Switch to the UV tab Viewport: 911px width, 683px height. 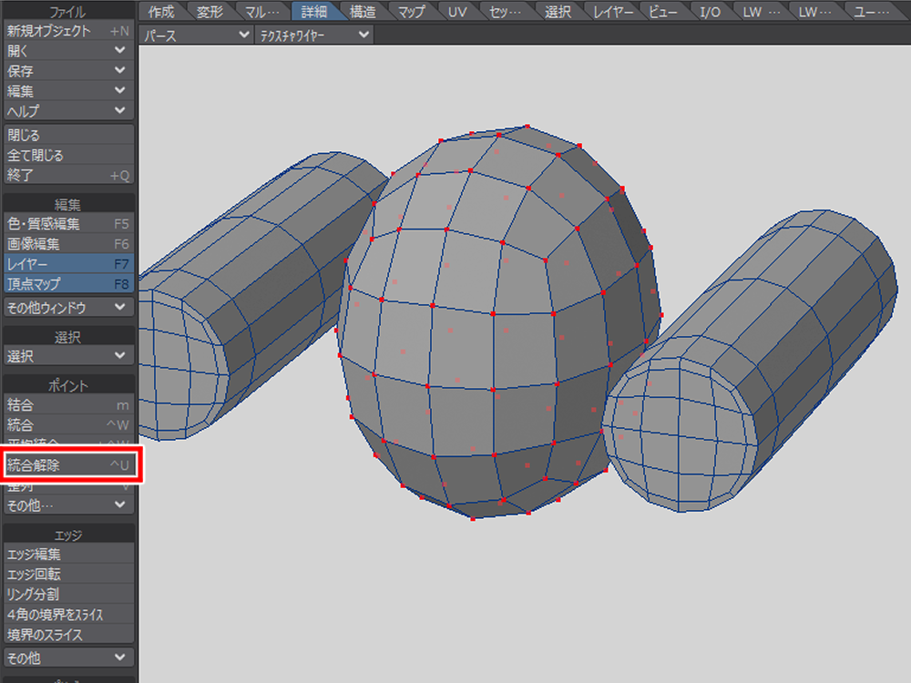tap(456, 11)
